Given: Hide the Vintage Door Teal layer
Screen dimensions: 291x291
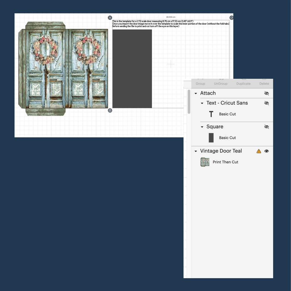Looking at the screenshot, I should click(x=267, y=151).
